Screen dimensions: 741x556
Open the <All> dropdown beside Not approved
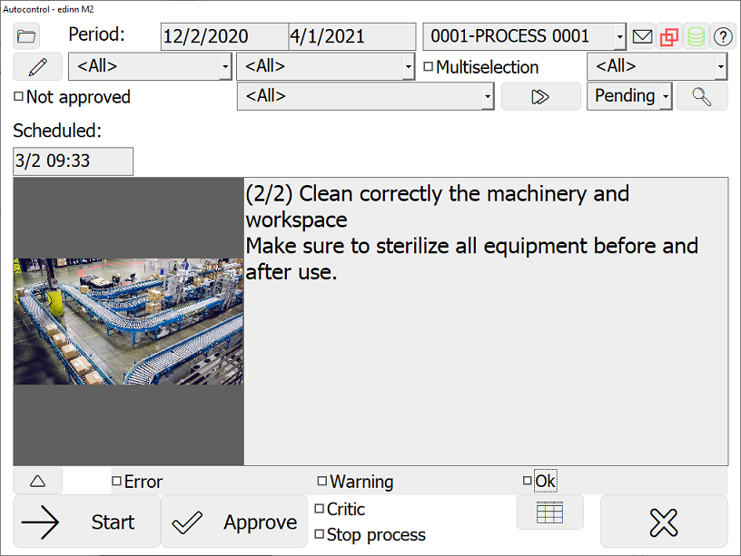pos(365,96)
